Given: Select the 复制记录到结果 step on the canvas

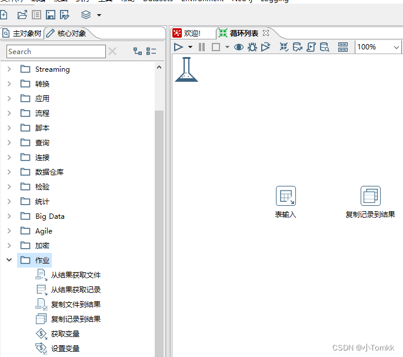Looking at the screenshot, I should (x=371, y=196).
